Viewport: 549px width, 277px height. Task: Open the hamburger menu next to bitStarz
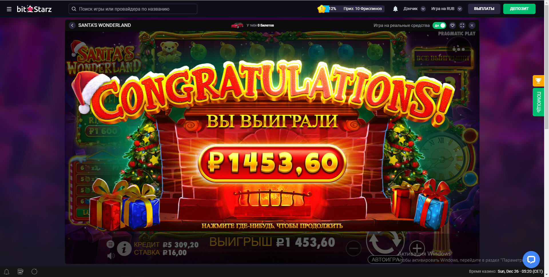point(9,9)
